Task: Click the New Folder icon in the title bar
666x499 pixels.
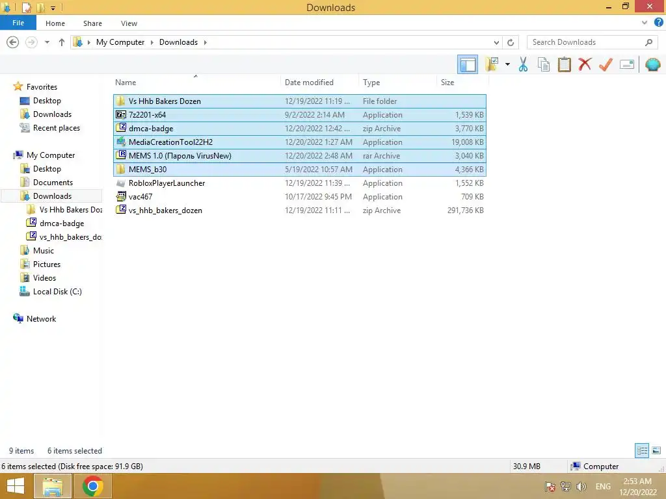Action: [41, 7]
